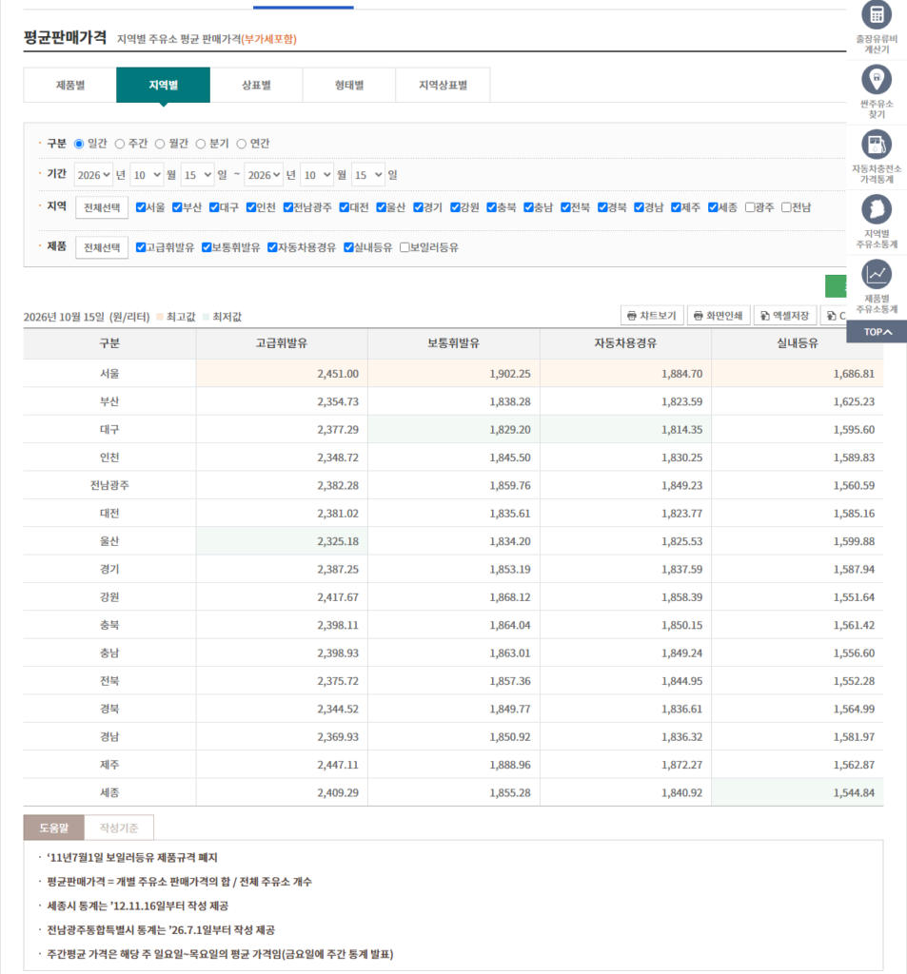
Task: Jump to page top with TOP button
Action: pyautogui.click(x=877, y=332)
